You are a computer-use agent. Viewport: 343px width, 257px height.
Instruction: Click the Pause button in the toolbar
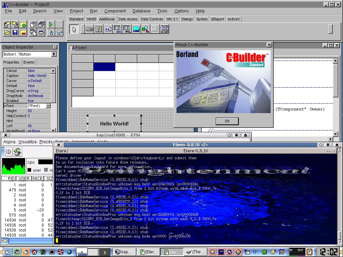click(59, 24)
